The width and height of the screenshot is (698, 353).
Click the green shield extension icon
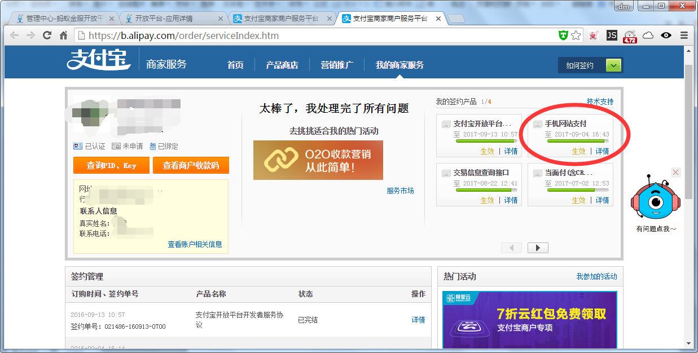(x=563, y=36)
